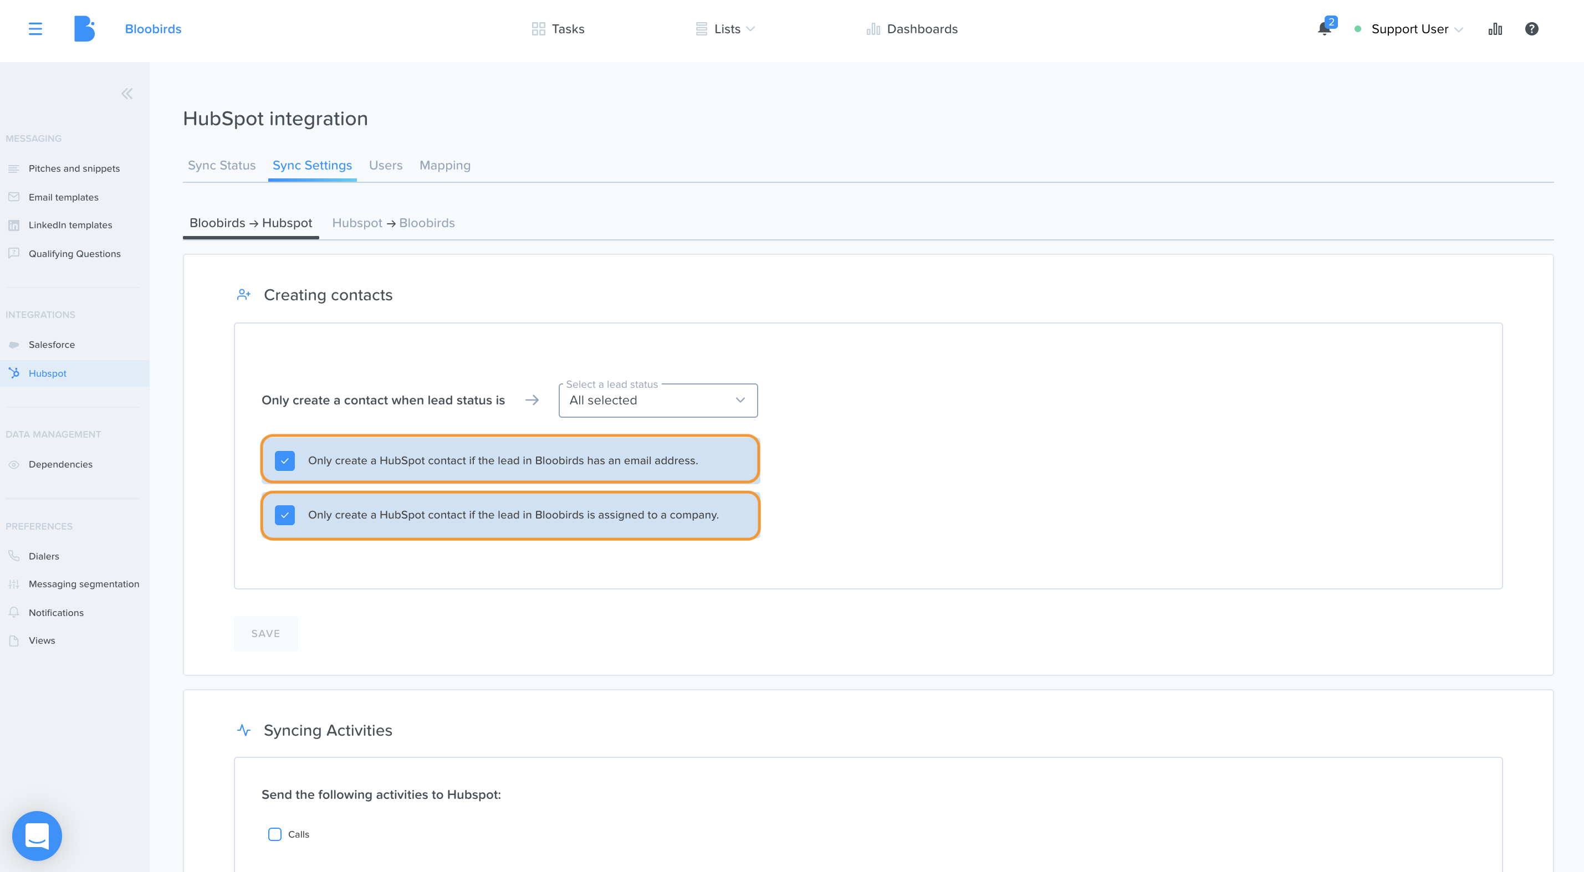Click the LinkedIn templates icon

13,225
